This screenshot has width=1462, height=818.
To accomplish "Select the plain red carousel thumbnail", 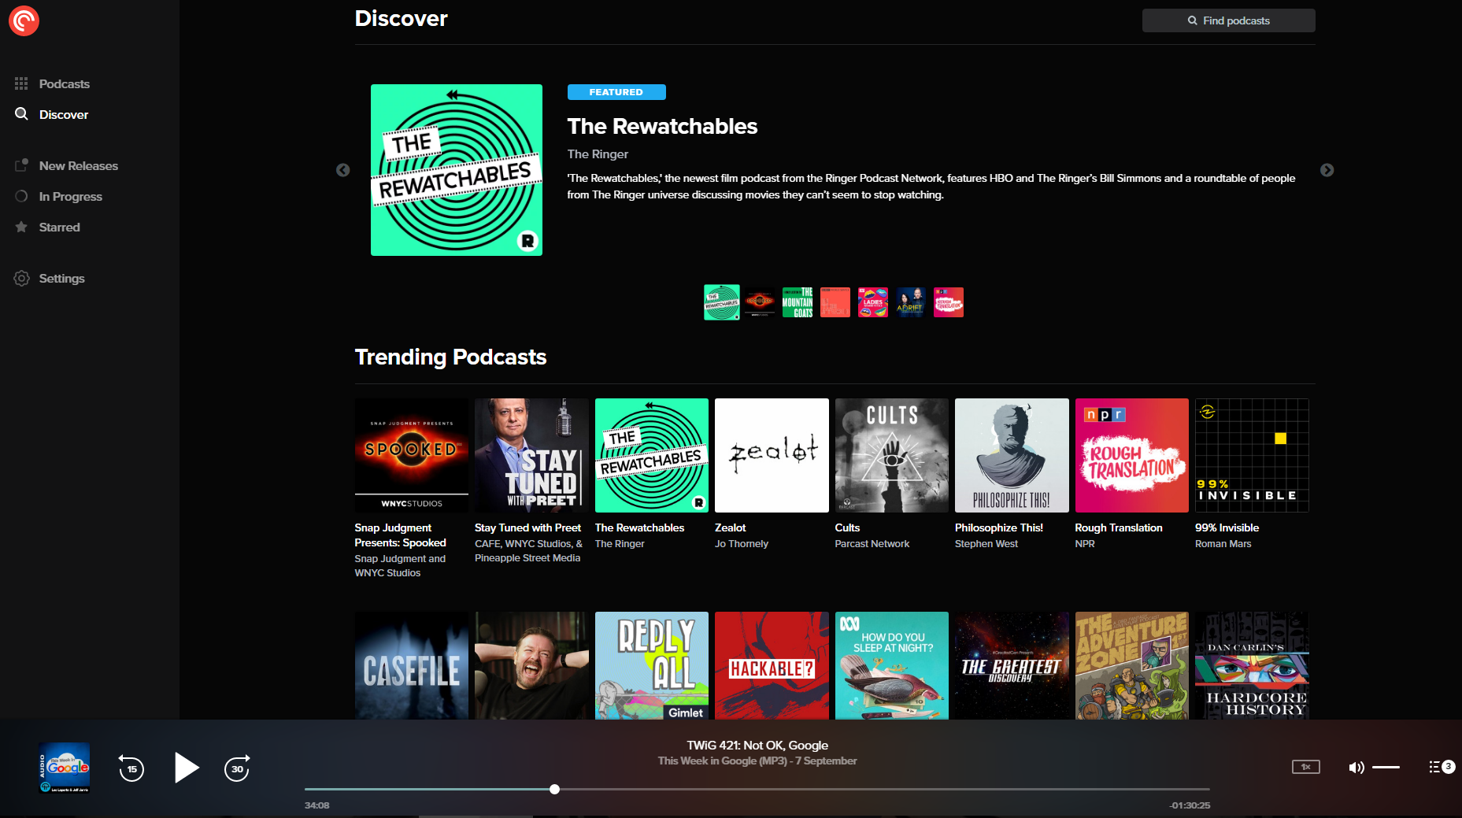I will tap(835, 302).
